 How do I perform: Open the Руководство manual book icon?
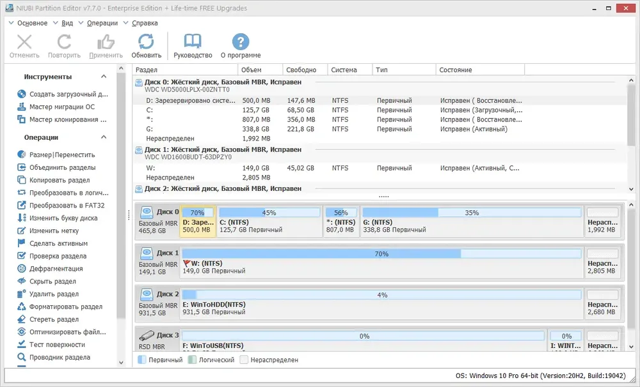pyautogui.click(x=193, y=42)
